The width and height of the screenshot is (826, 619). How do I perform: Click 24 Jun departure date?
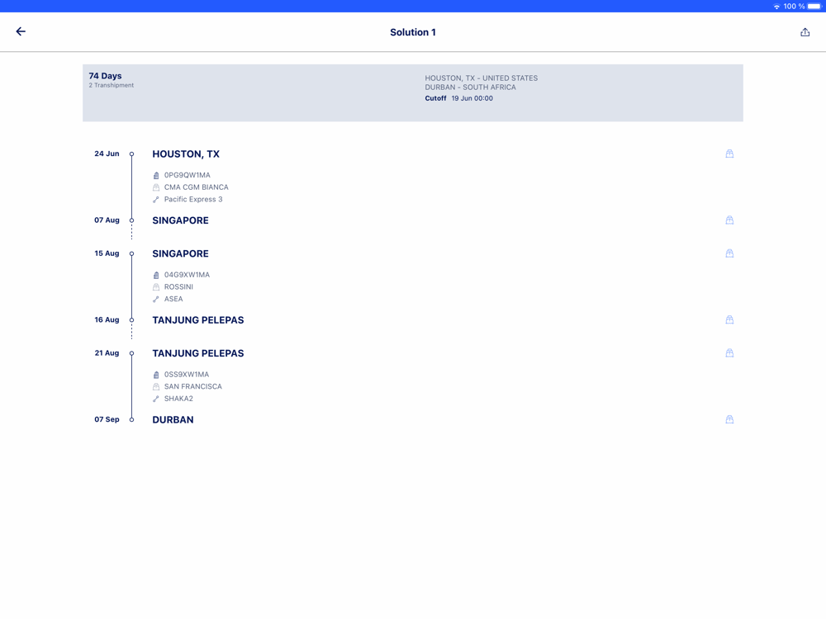pos(107,154)
